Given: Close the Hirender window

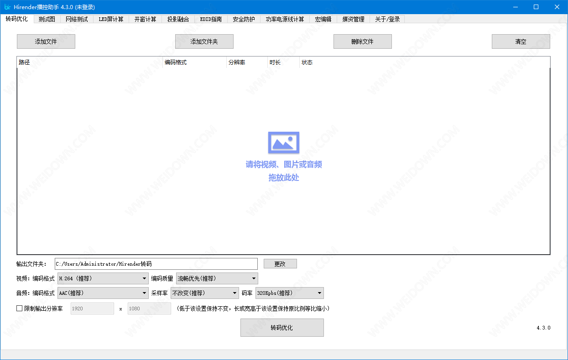Looking at the screenshot, I should [557, 7].
